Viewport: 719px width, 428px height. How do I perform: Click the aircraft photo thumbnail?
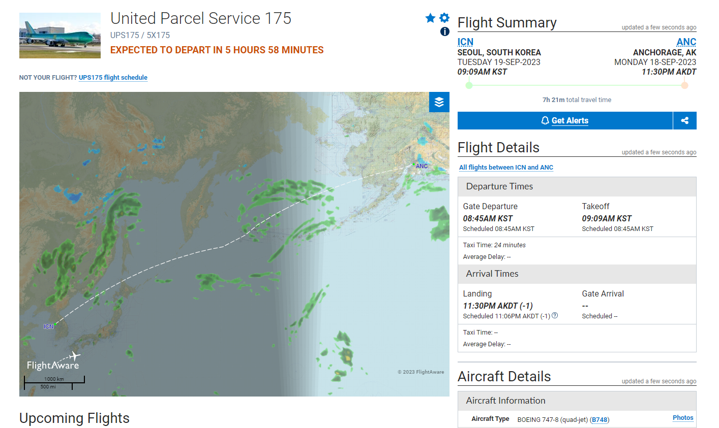60,36
